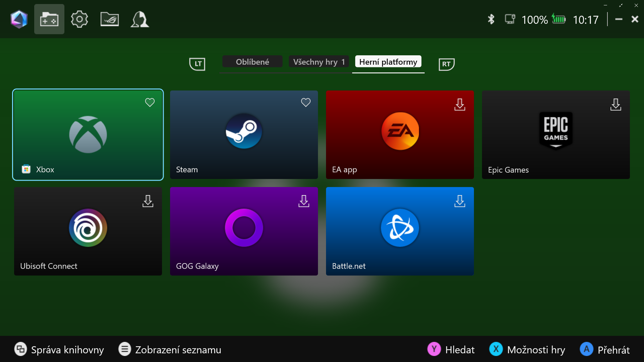644x362 pixels.
Task: Download Ubisoft Connect via arrow icon
Action: point(148,201)
